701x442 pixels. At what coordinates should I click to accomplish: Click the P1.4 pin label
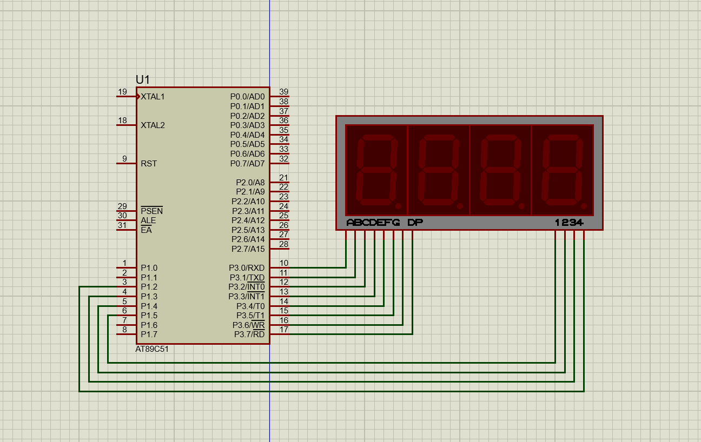(149, 306)
